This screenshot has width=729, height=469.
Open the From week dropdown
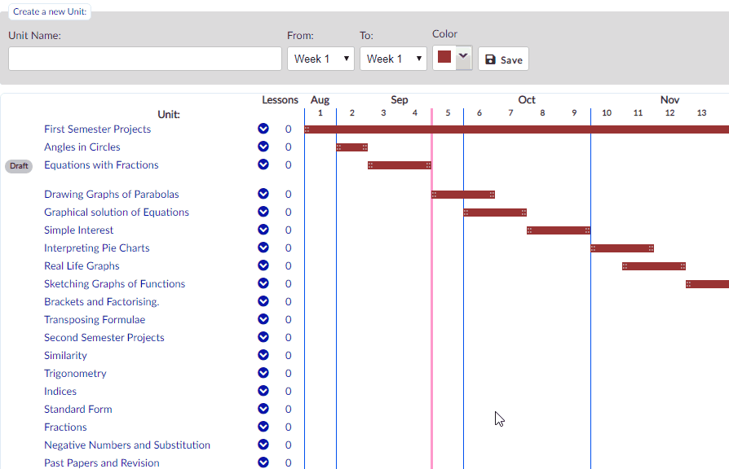click(320, 59)
